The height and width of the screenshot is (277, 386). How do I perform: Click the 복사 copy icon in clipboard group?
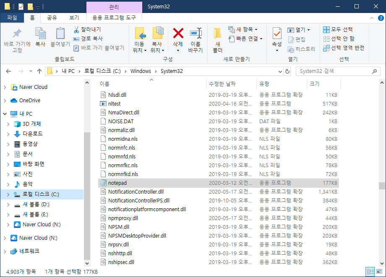coord(40,33)
